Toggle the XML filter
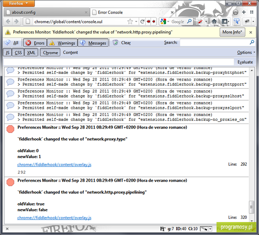259x235 pixels. coord(31,52)
